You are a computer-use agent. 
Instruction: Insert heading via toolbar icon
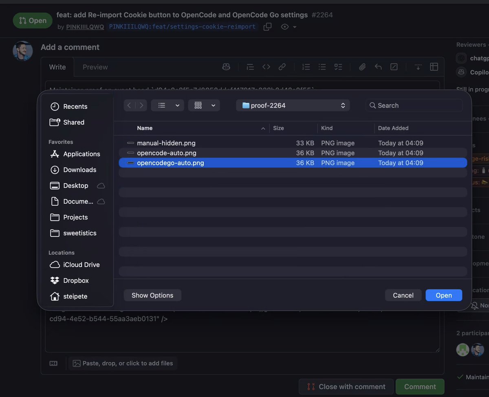tap(250, 67)
